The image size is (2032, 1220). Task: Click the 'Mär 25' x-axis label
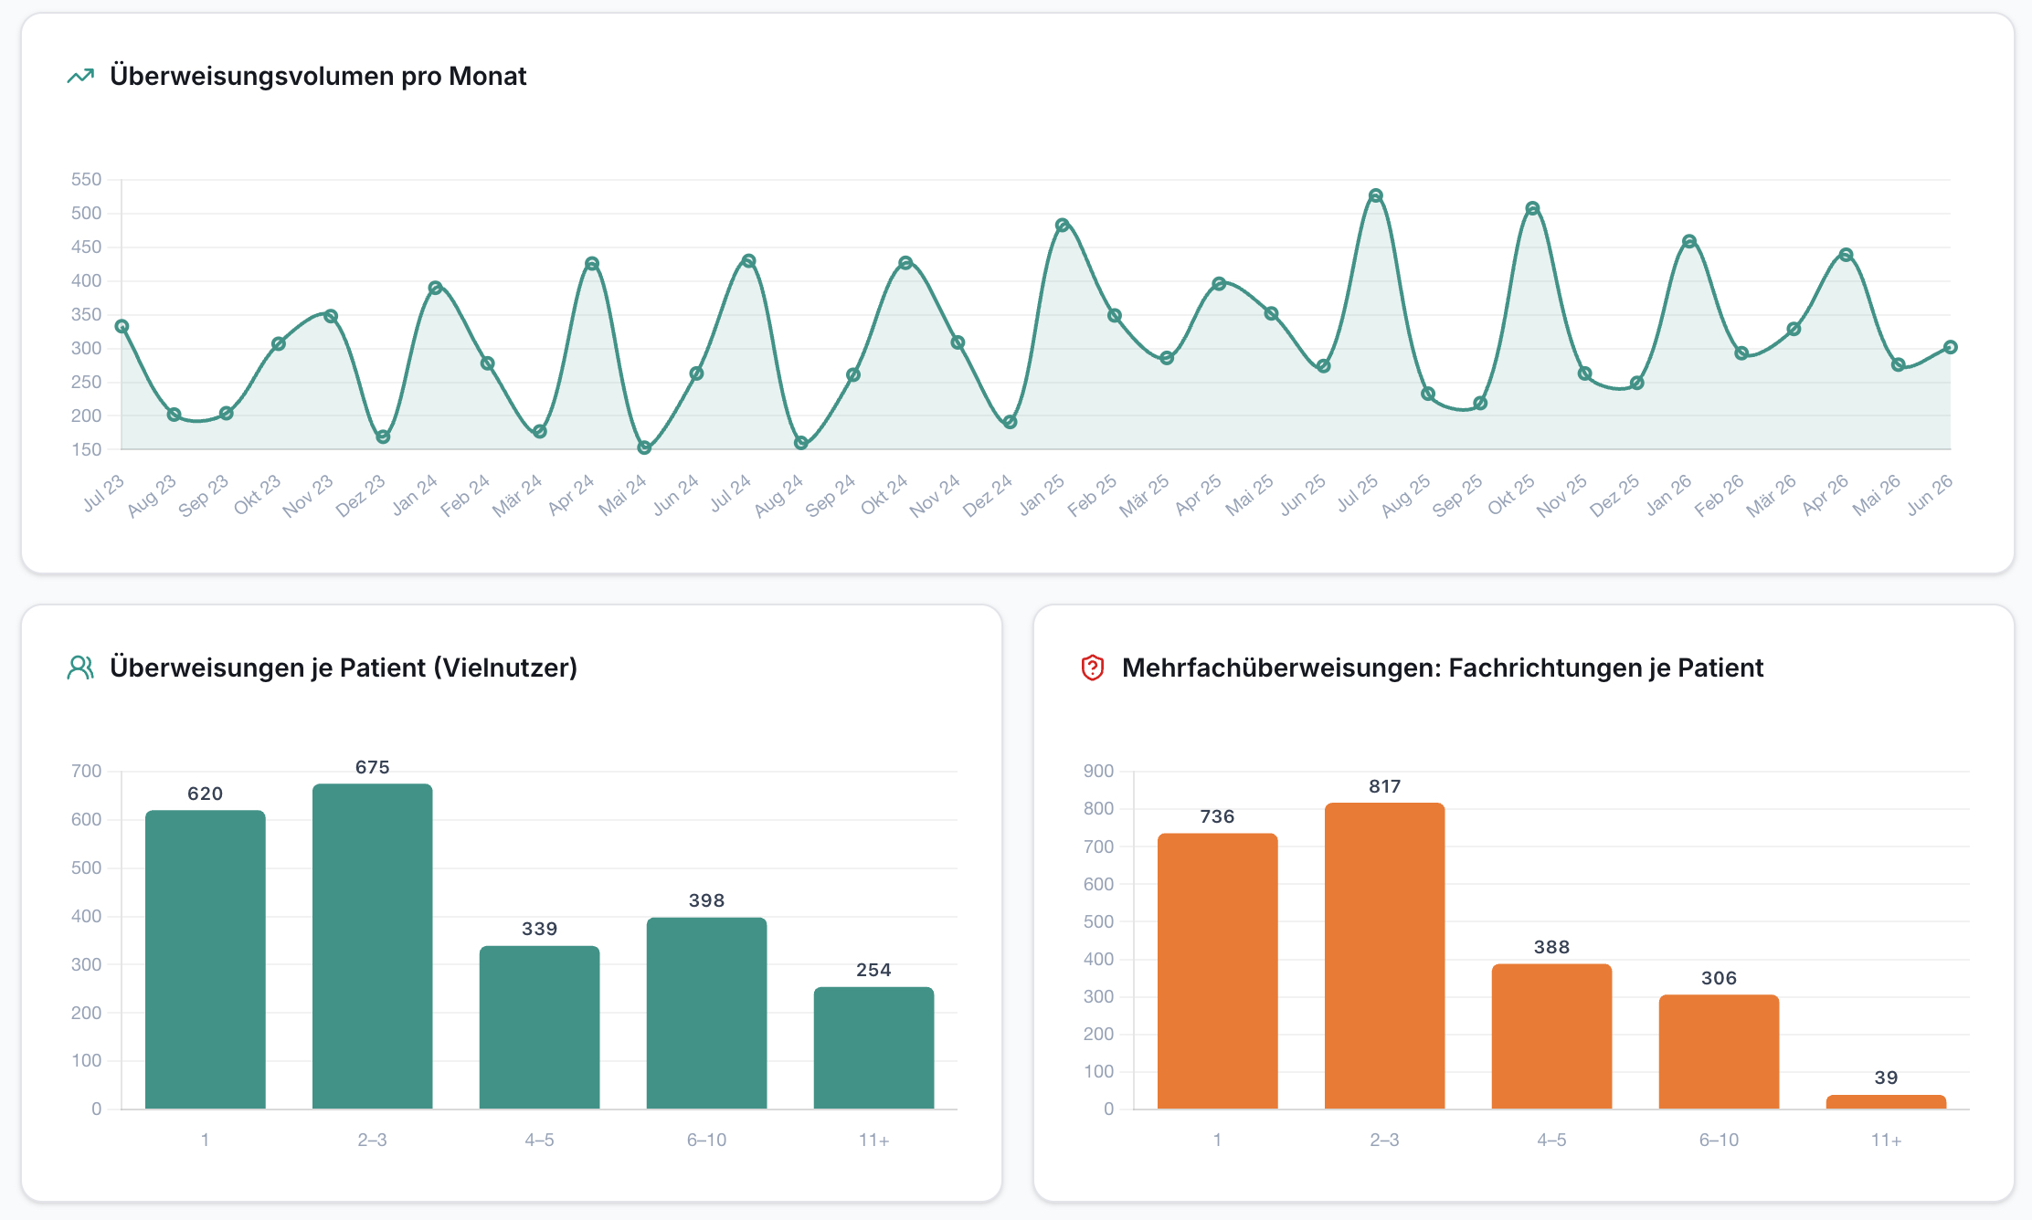point(1144,496)
